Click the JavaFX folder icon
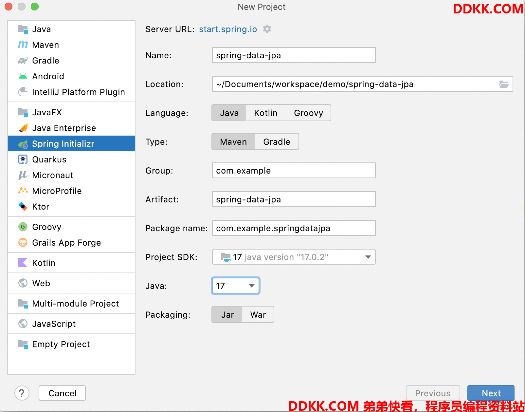525x412 pixels. pyautogui.click(x=23, y=112)
